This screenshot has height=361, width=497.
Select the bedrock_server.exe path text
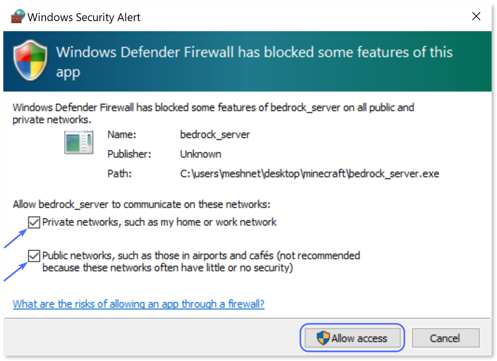click(x=309, y=173)
